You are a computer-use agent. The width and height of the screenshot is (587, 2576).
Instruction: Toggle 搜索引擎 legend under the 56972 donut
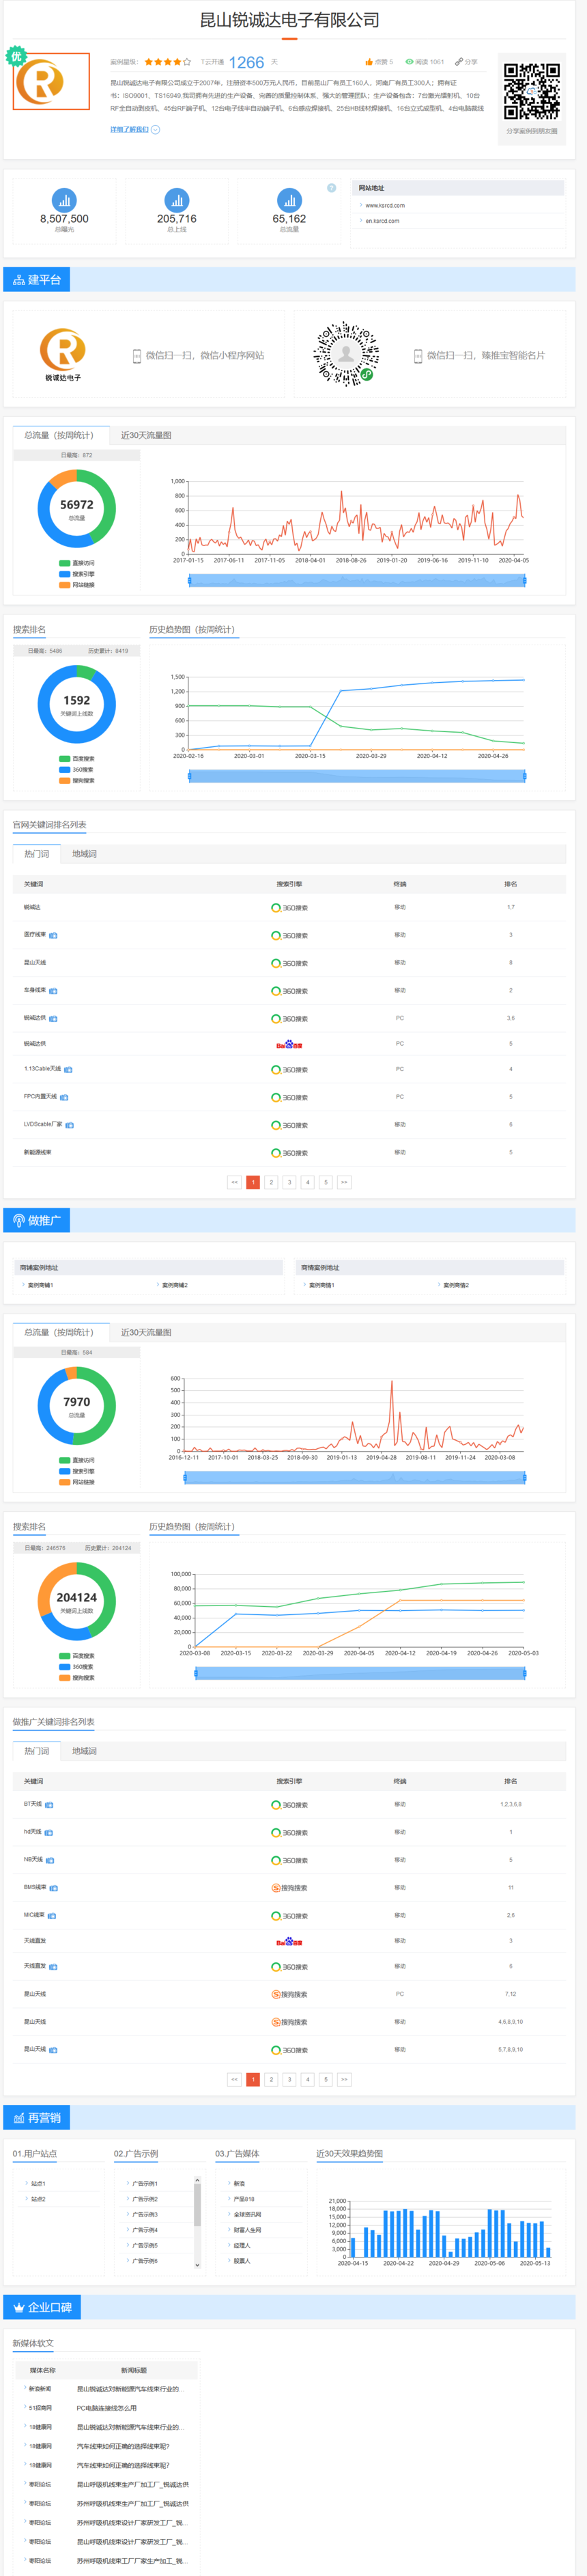tap(77, 574)
